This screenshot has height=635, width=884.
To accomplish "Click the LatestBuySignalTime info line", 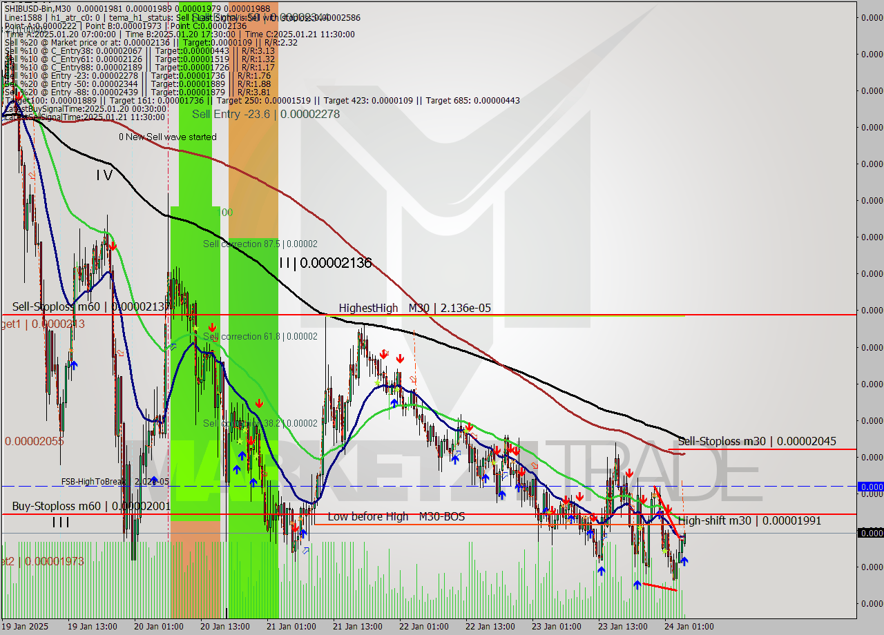I will click(86, 108).
